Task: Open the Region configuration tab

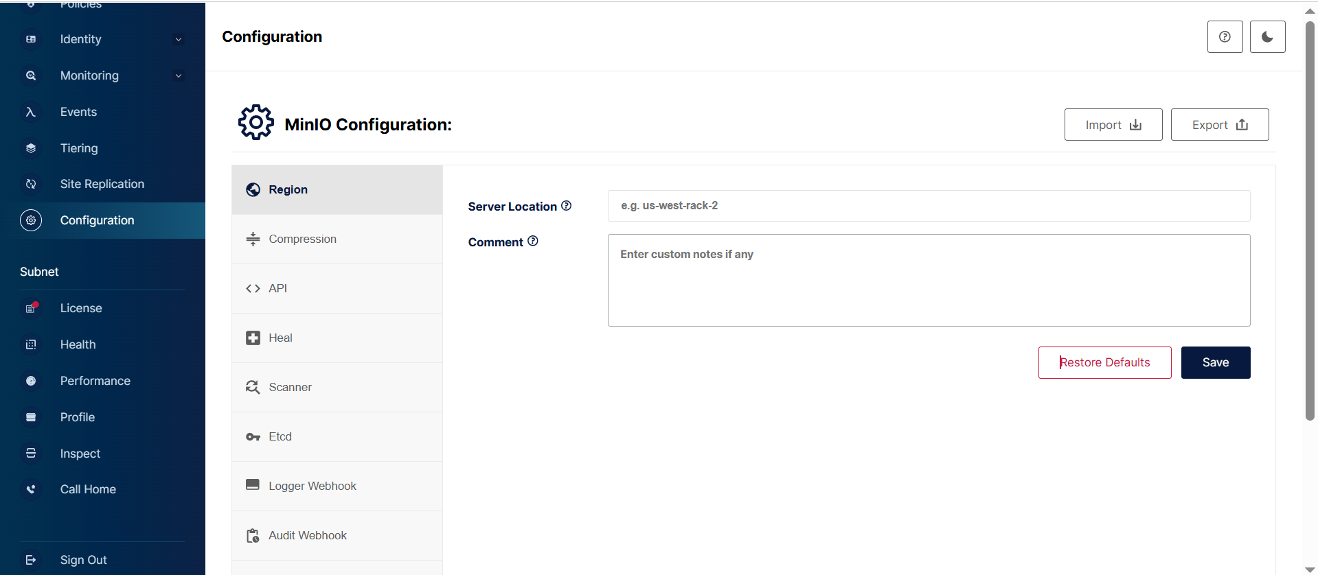Action: point(337,189)
